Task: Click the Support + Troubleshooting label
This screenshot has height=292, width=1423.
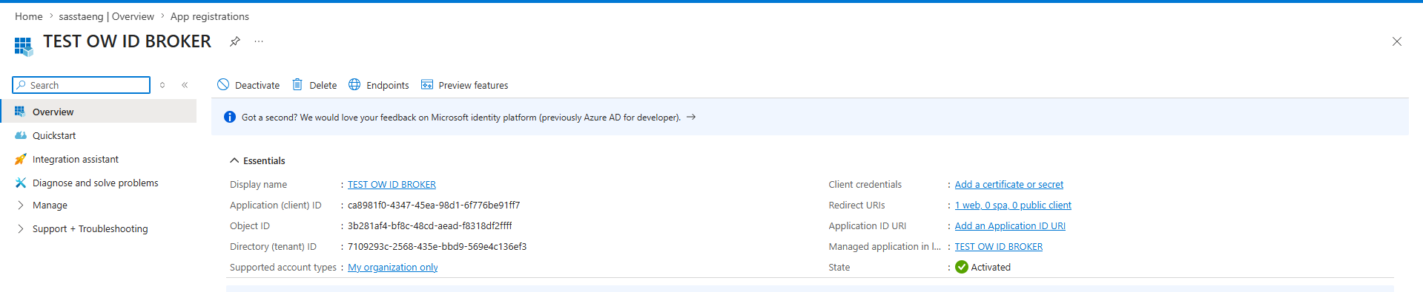Action: (x=90, y=229)
